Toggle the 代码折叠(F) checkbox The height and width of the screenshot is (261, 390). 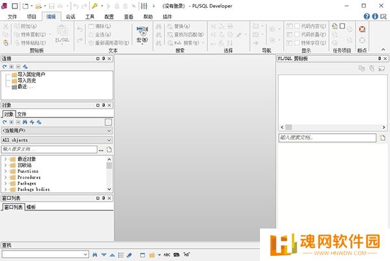tap(297, 34)
